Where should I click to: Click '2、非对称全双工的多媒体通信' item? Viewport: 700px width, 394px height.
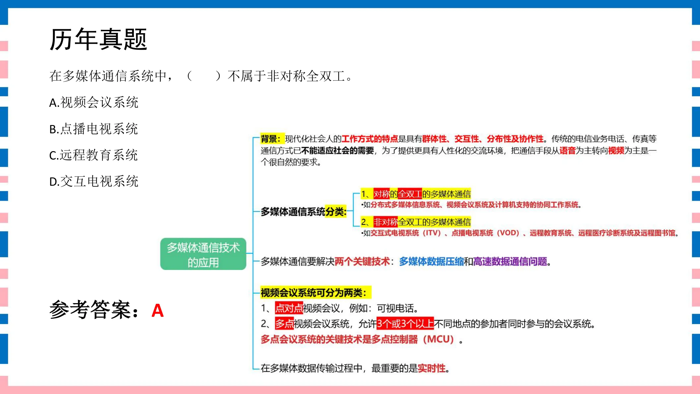416,222
